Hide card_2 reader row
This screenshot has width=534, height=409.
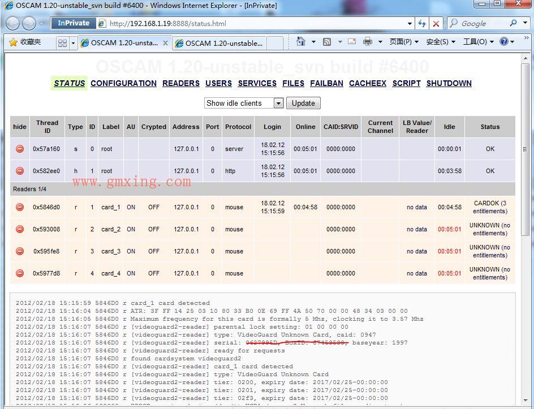pyautogui.click(x=20, y=229)
